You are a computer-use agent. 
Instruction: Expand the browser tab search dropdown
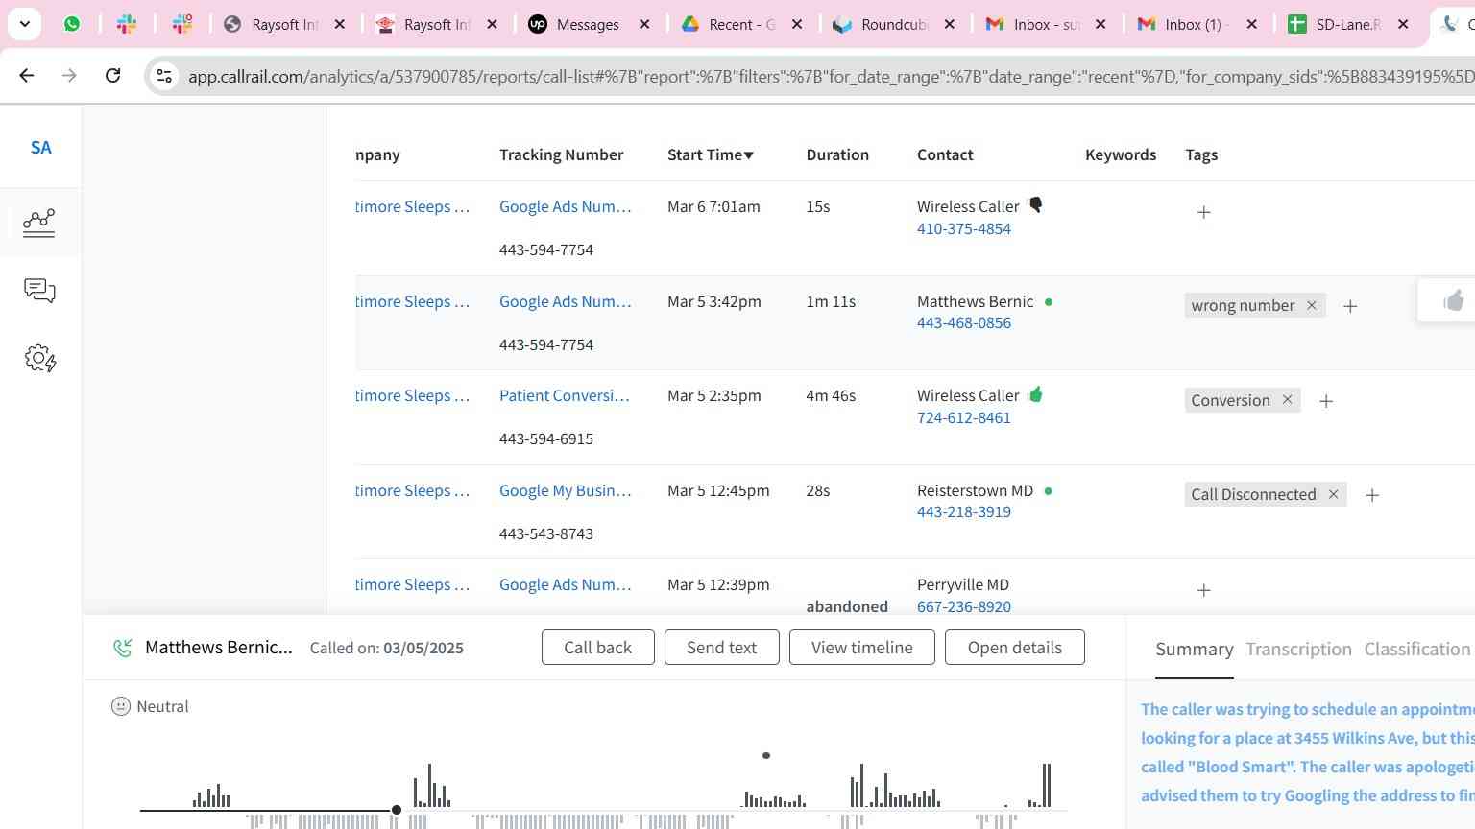pos(24,24)
